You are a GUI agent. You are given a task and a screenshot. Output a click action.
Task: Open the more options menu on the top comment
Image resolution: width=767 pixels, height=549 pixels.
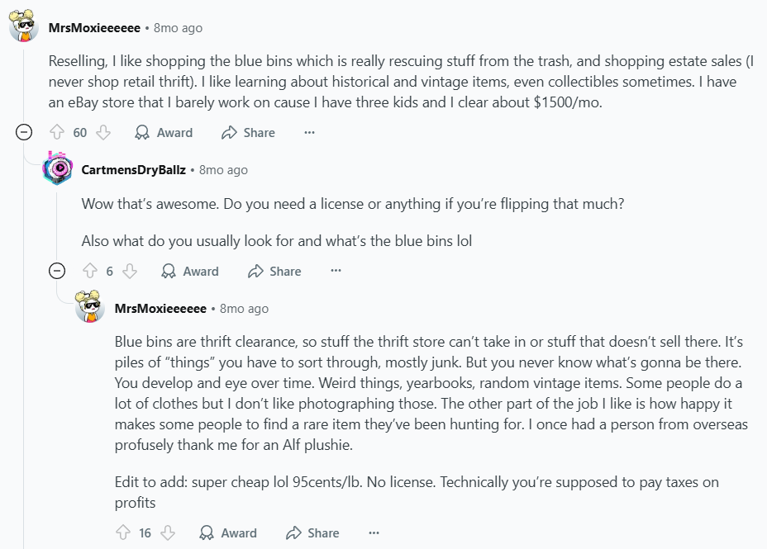308,132
